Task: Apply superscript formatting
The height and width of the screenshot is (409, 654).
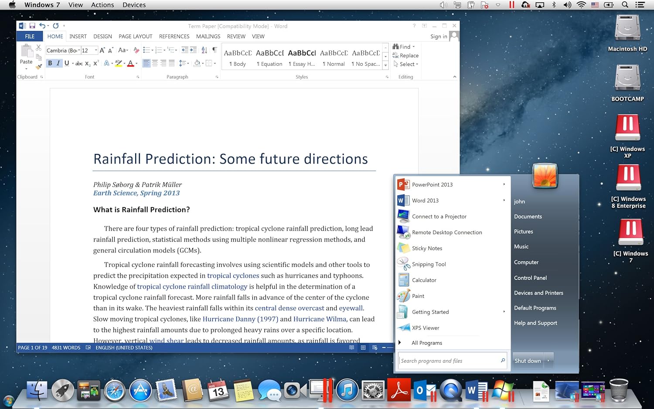Action: (x=95, y=63)
